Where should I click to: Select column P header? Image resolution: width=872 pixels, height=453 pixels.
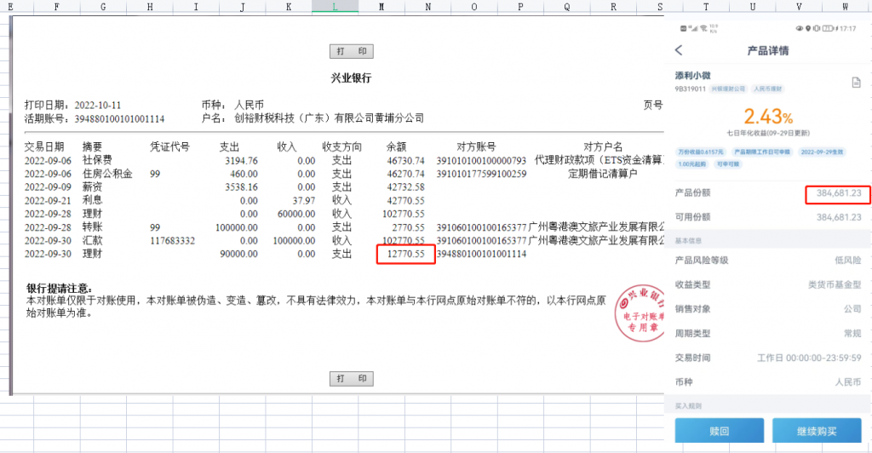[x=520, y=7]
